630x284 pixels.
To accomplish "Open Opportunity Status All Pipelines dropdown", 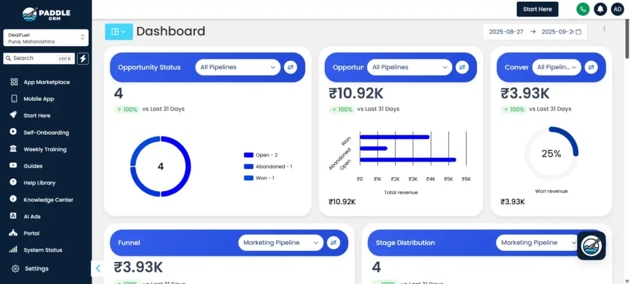I will tap(238, 67).
